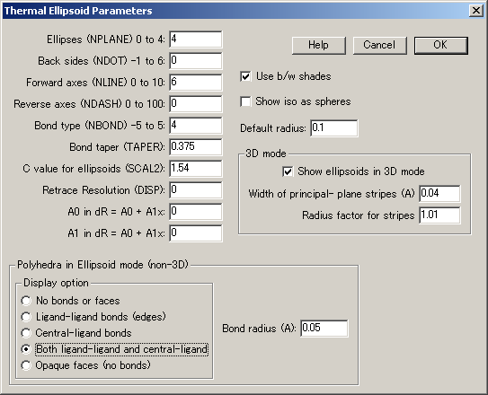Edit the SCAL2 ellipsoid C value
The image size is (488, 395).
pyautogui.click(x=196, y=169)
